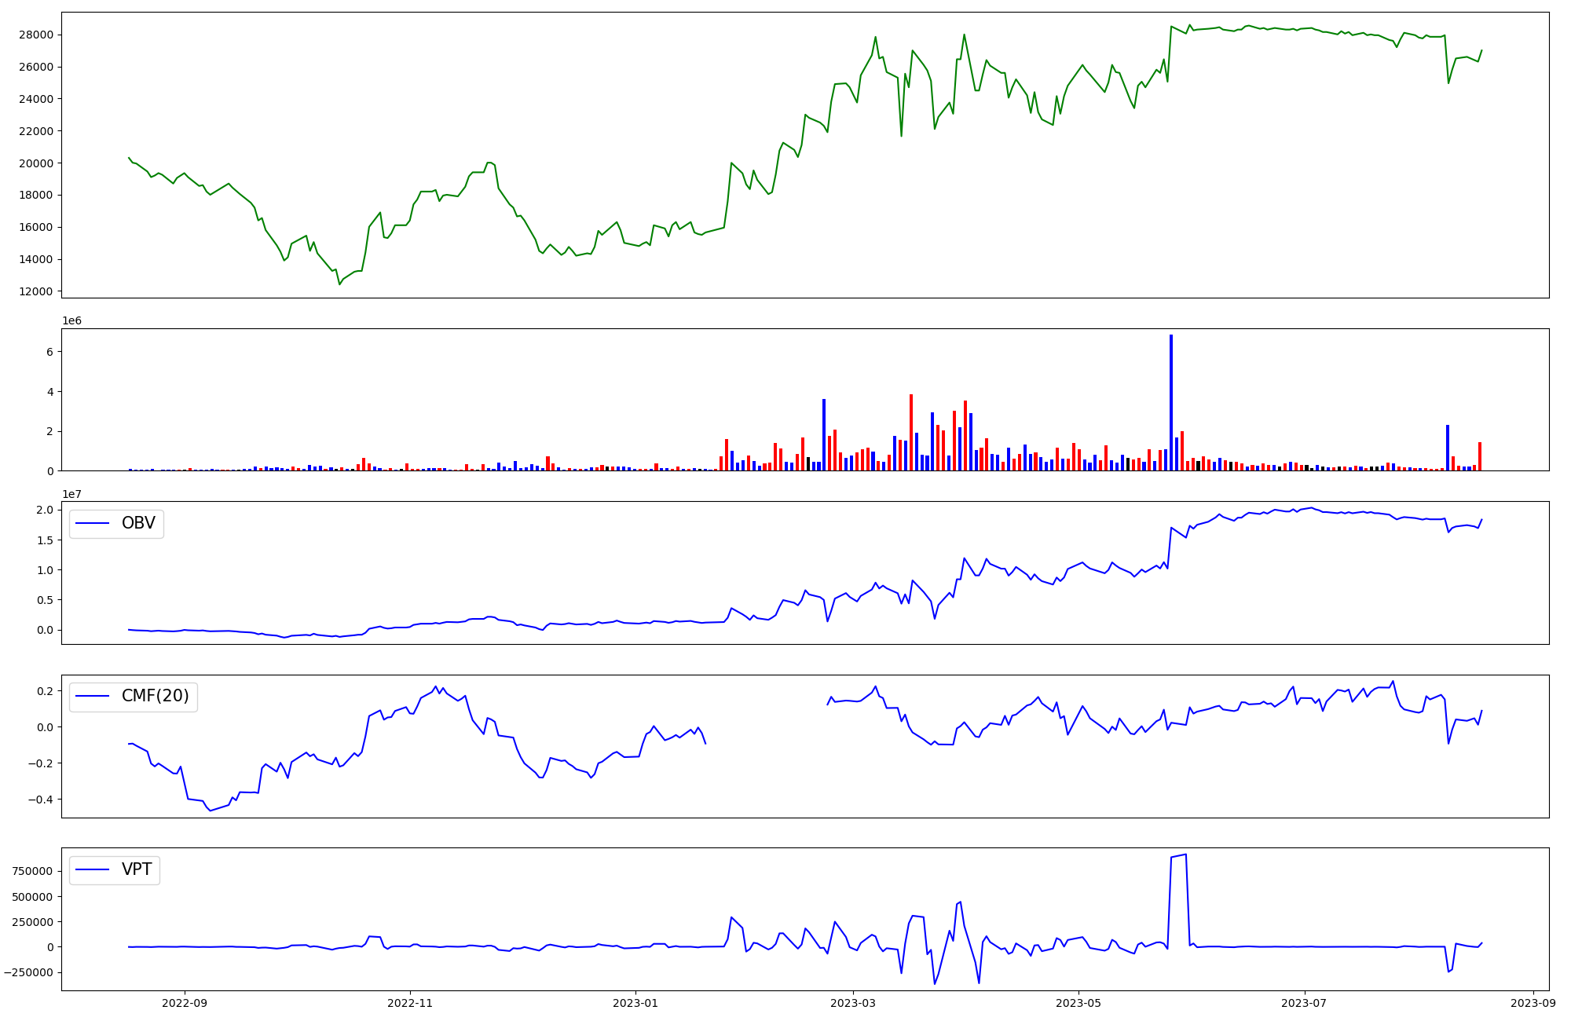The width and height of the screenshot is (1571, 1021).
Task: Click the 1e7 OBV scale label
Action: [x=71, y=494]
